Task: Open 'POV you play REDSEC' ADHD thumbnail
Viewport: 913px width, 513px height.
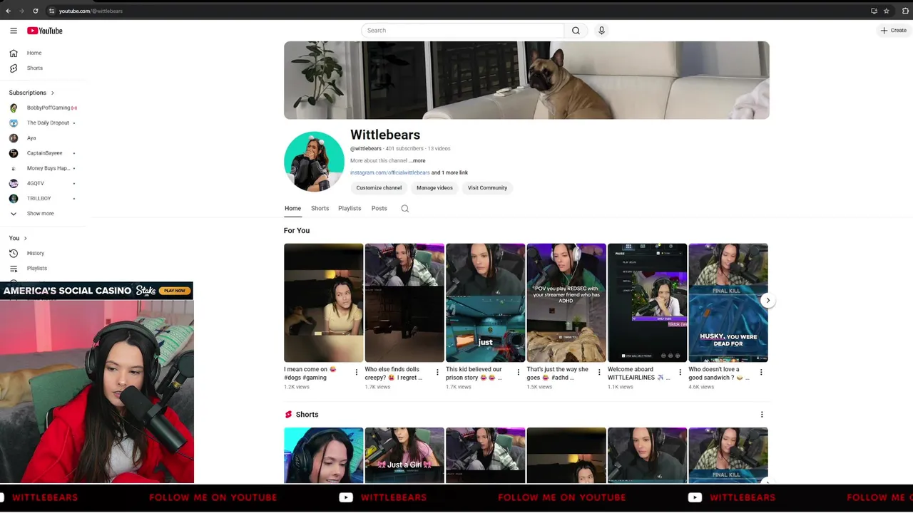Action: point(566,303)
